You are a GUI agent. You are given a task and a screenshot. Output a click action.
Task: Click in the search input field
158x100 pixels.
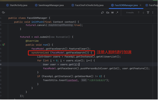pos(52,12)
